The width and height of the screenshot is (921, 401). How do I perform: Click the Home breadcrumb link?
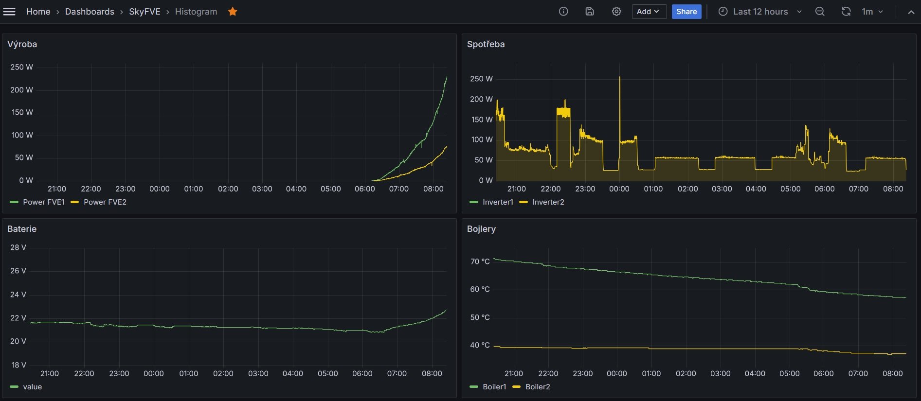38,12
